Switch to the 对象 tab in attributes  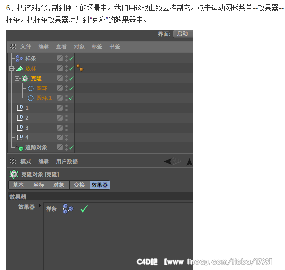pos(59,185)
